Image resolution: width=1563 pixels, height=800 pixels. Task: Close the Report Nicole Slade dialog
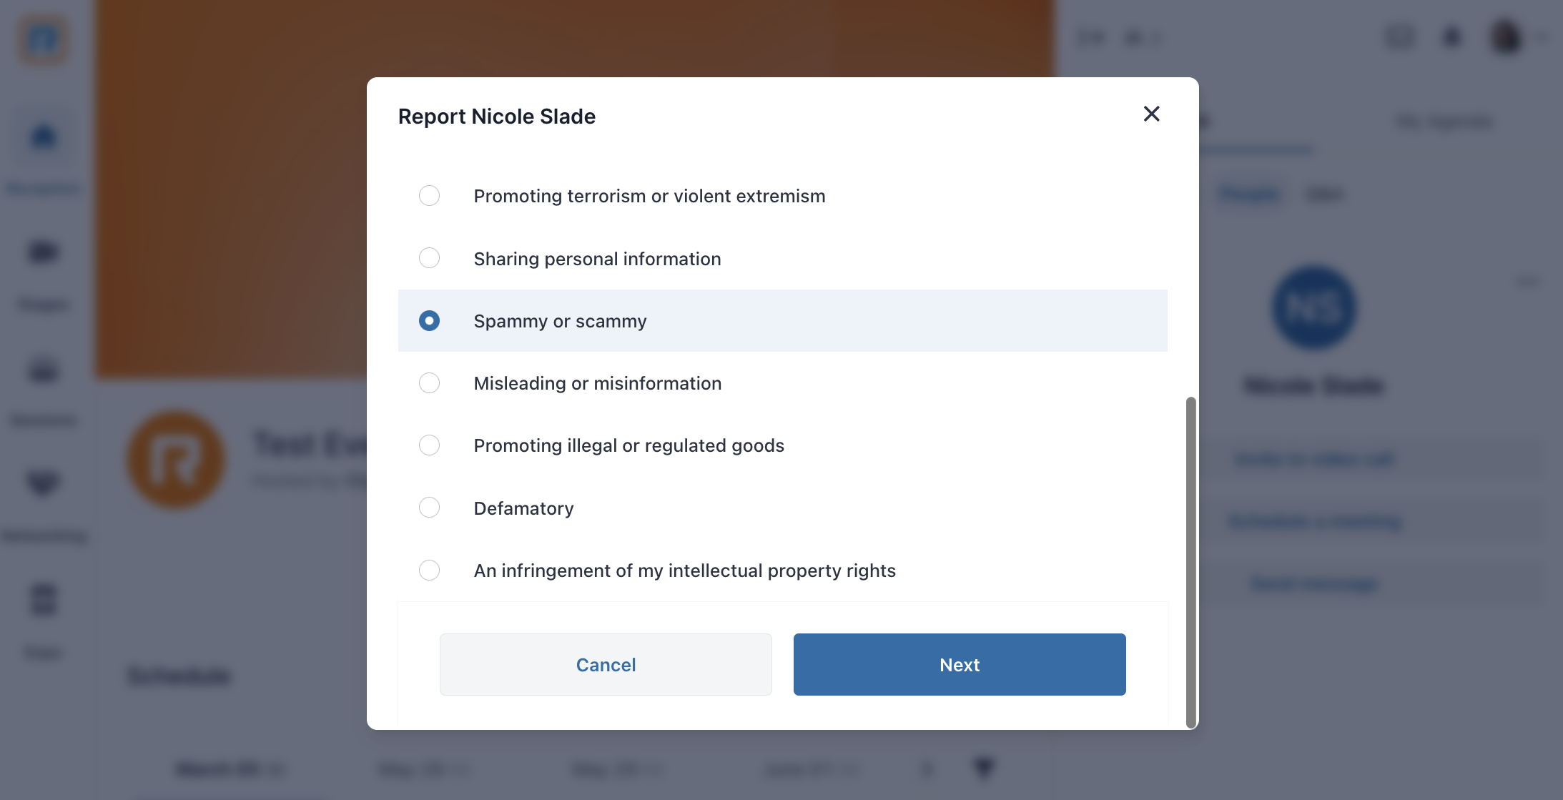1151,114
